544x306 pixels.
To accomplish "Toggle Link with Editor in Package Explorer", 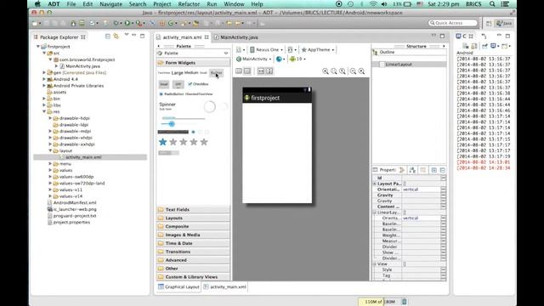I will tap(116, 36).
